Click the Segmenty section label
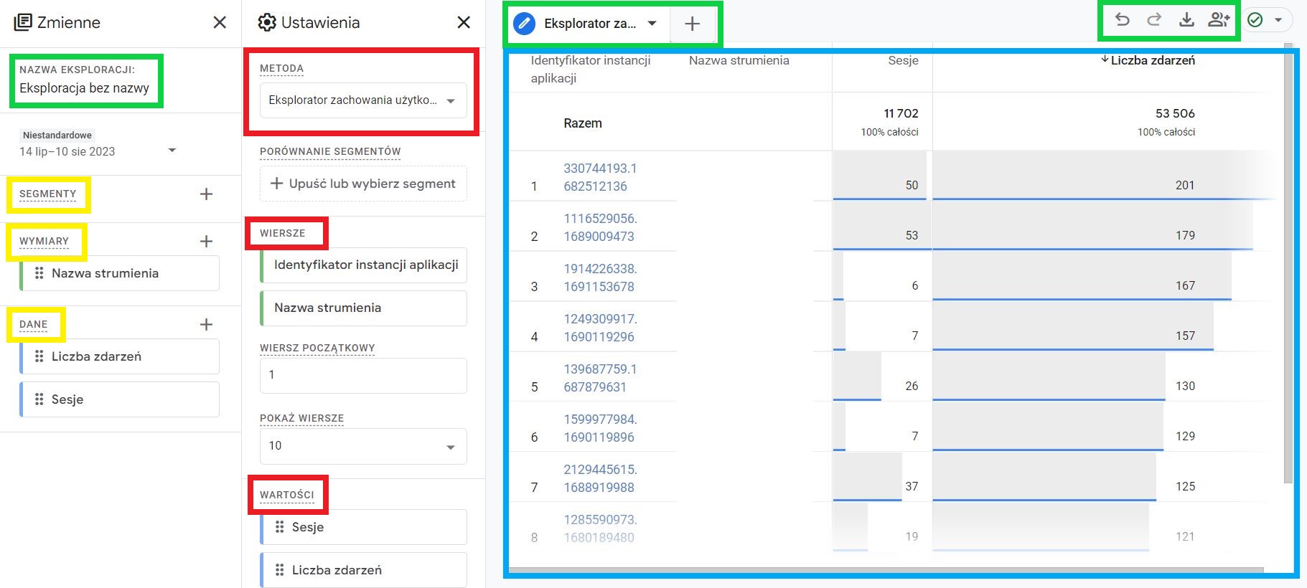Image resolution: width=1307 pixels, height=588 pixels. click(x=47, y=194)
